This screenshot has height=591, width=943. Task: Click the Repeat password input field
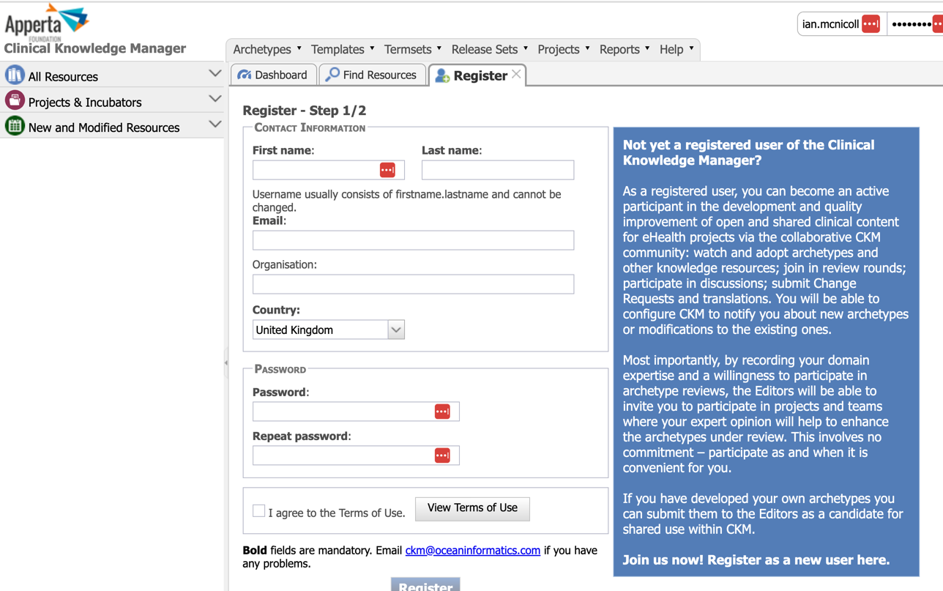pyautogui.click(x=356, y=456)
